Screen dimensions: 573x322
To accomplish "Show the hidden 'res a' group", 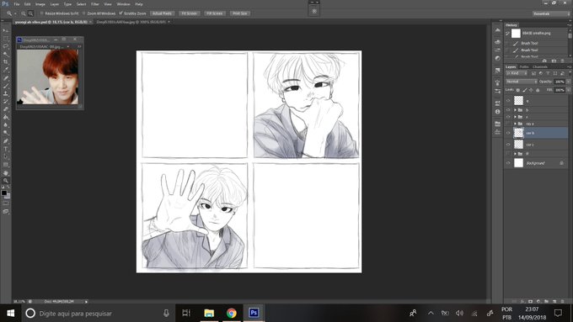I will click(x=508, y=124).
